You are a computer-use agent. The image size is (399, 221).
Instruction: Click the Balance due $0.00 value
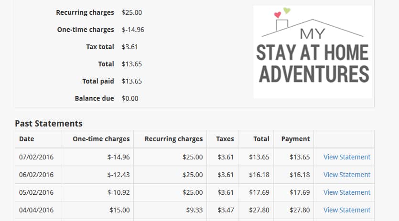coord(130,98)
